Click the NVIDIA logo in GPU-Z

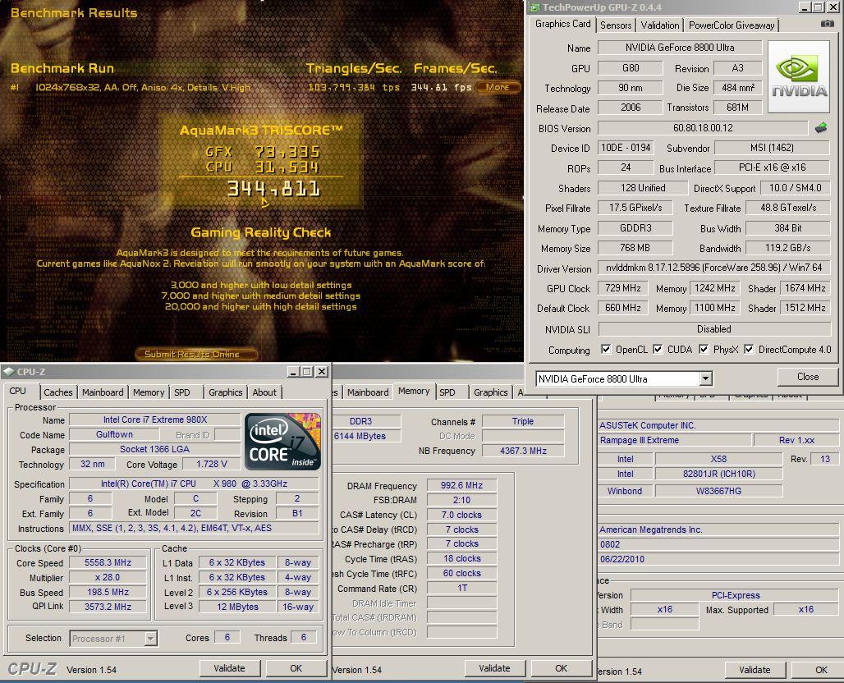(800, 76)
